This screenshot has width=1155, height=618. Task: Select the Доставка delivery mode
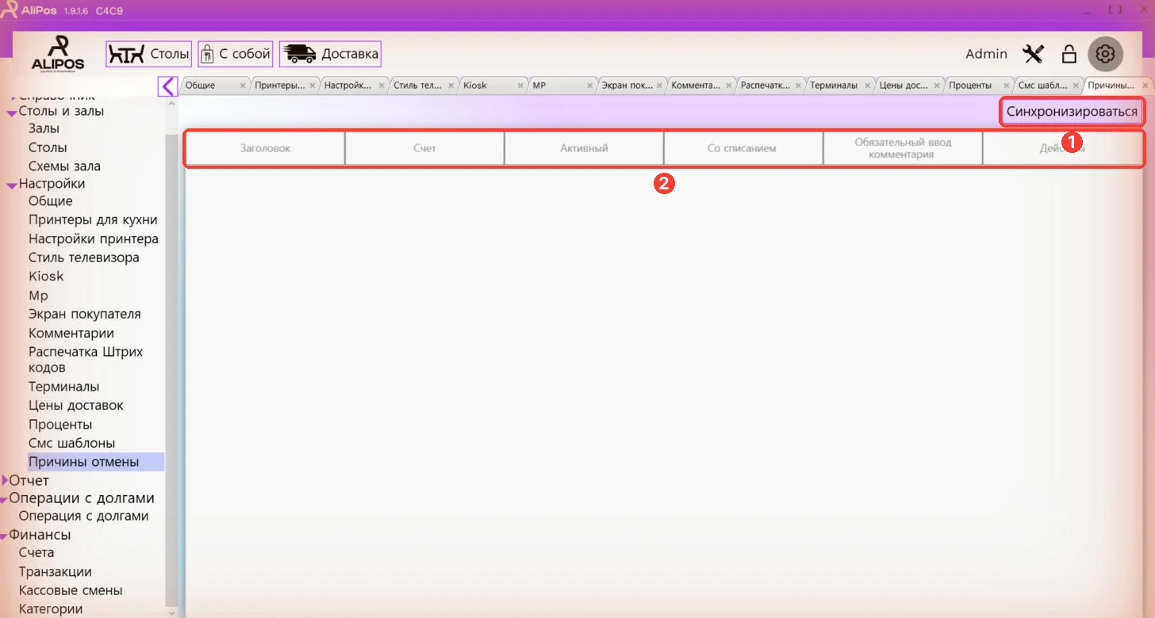pyautogui.click(x=330, y=54)
